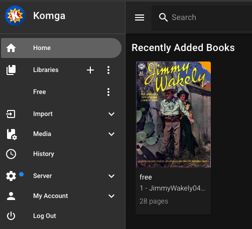Click the Komga app title text
Image resolution: width=252 pixels, height=229 pixels.
pyautogui.click(x=49, y=16)
